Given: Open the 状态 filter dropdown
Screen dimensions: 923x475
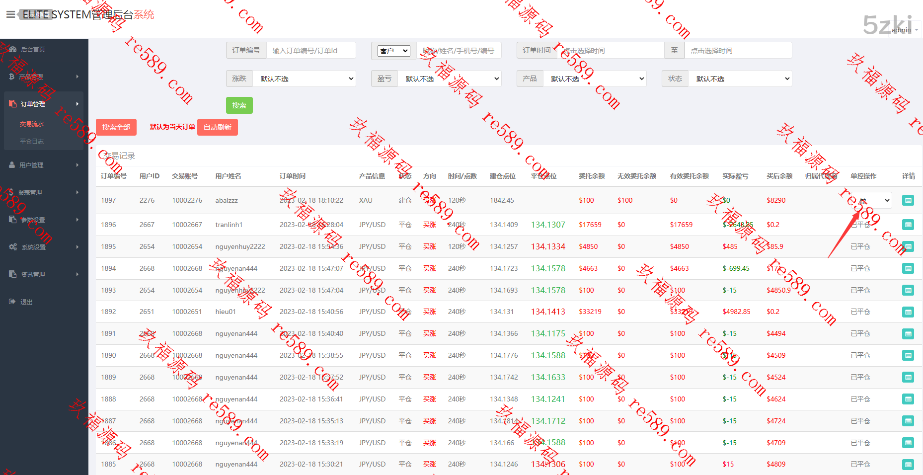Looking at the screenshot, I should (740, 79).
